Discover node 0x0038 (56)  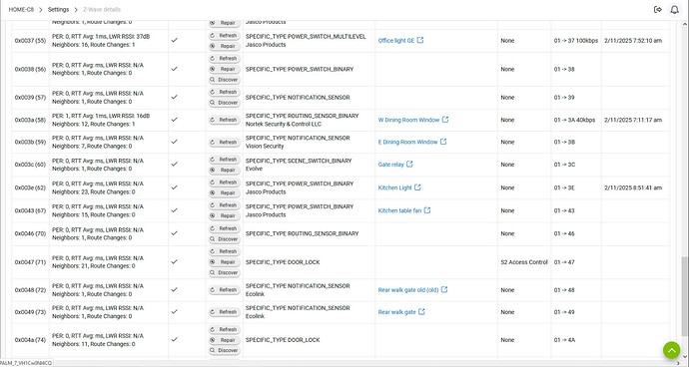pyautogui.click(x=224, y=80)
